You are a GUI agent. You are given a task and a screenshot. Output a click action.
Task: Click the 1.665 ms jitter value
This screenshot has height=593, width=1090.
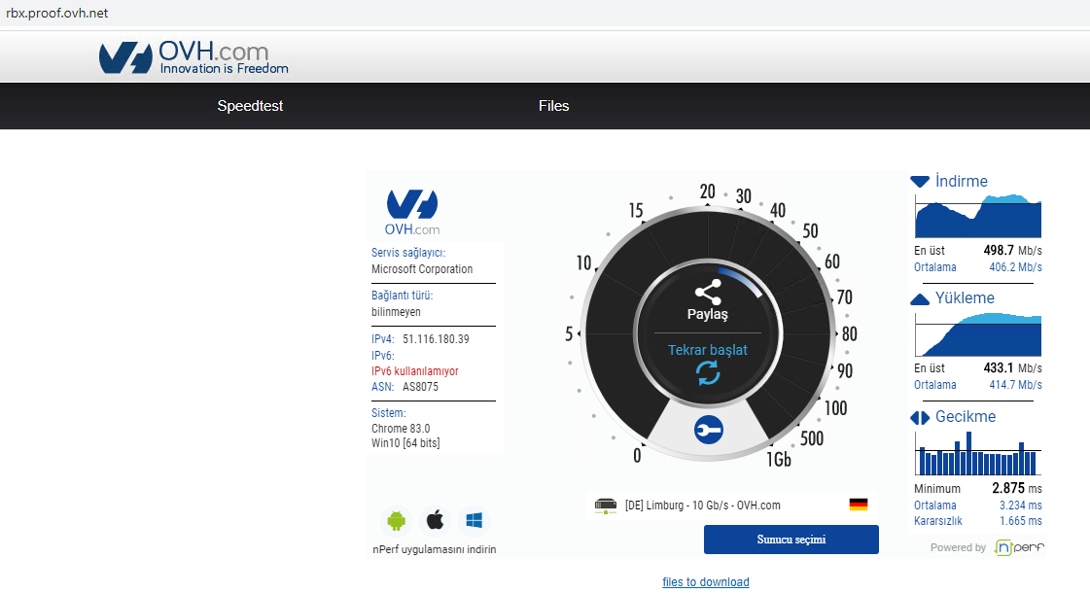(1021, 521)
